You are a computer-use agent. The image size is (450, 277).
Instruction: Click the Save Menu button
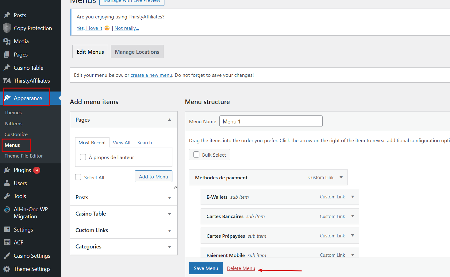tap(206, 268)
